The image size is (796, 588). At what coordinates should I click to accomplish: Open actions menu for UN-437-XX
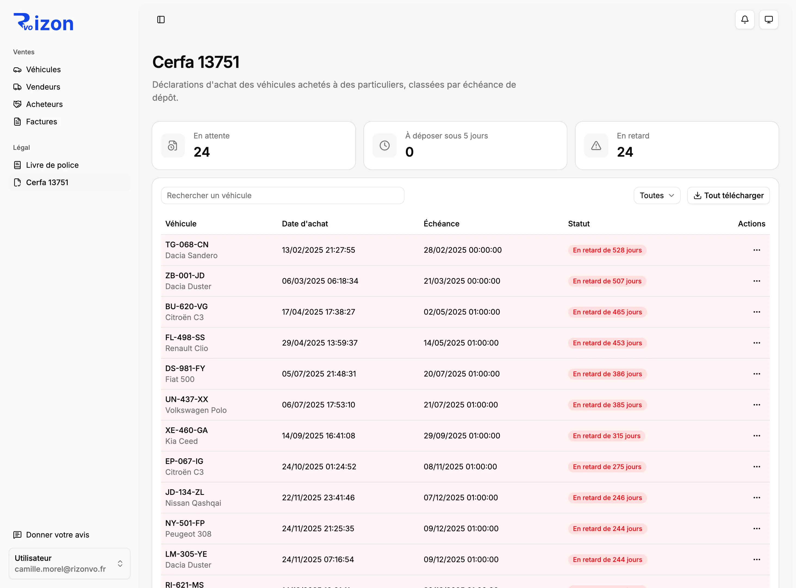[756, 405]
